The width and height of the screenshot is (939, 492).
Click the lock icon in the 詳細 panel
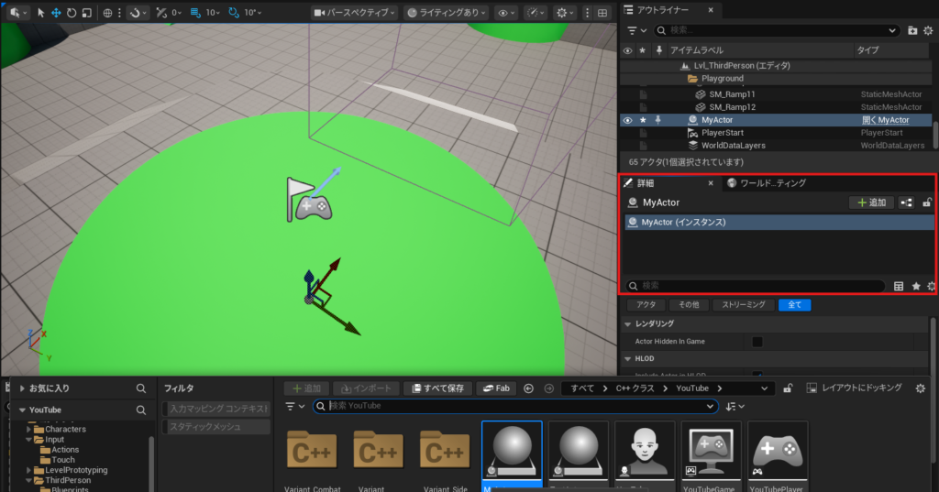point(927,202)
